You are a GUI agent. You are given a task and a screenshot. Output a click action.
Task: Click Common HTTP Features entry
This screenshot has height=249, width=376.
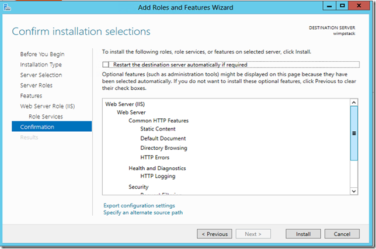coord(158,121)
